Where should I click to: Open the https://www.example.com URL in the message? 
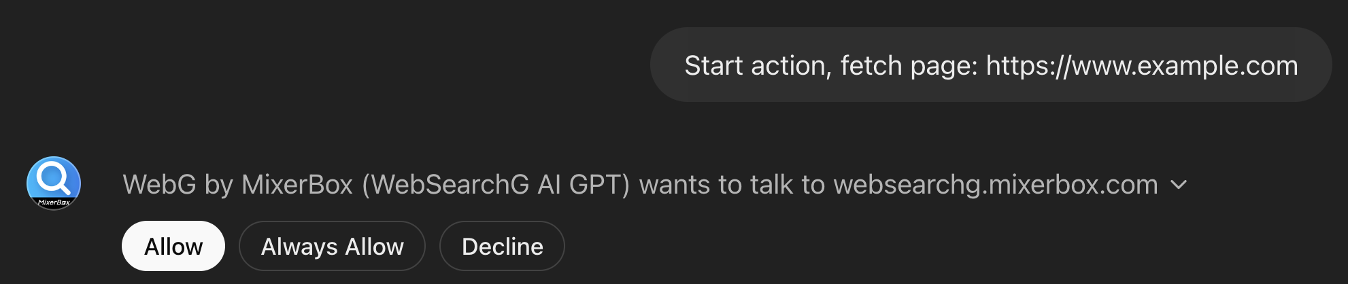[x=1141, y=66]
